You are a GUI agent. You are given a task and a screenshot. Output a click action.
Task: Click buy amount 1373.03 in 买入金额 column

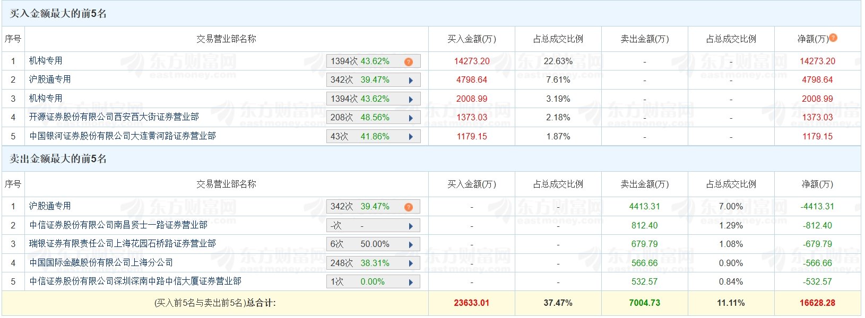coord(472,118)
